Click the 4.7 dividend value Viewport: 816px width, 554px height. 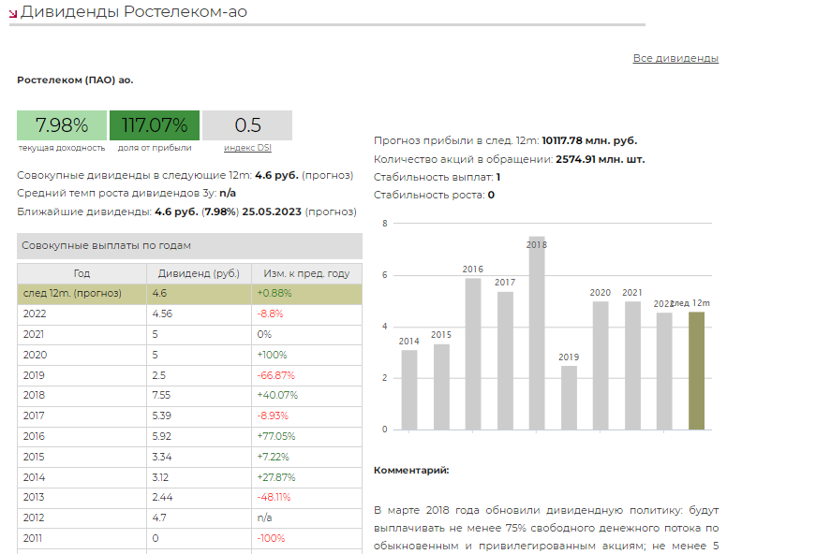[x=159, y=518]
